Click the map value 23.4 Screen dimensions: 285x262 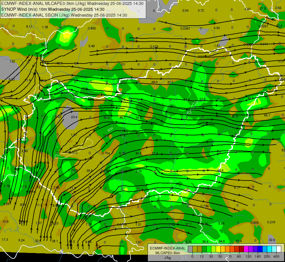74,117
